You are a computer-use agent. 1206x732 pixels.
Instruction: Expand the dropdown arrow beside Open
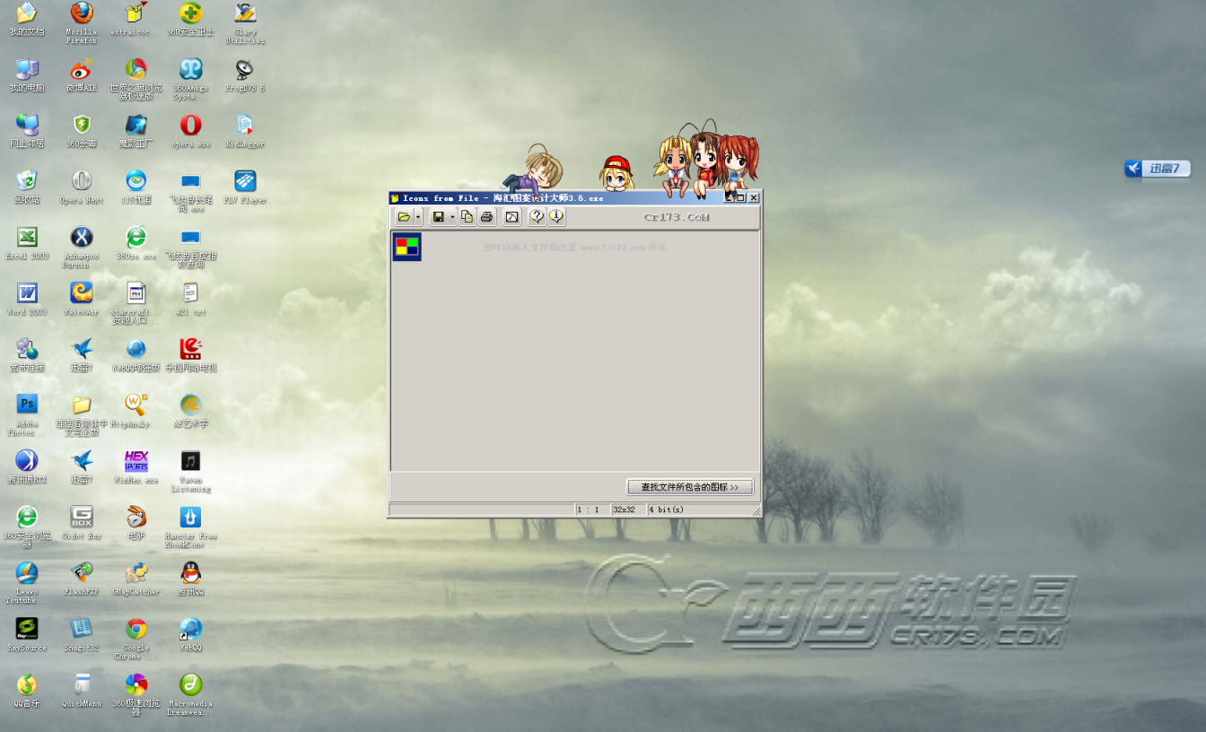coord(418,217)
